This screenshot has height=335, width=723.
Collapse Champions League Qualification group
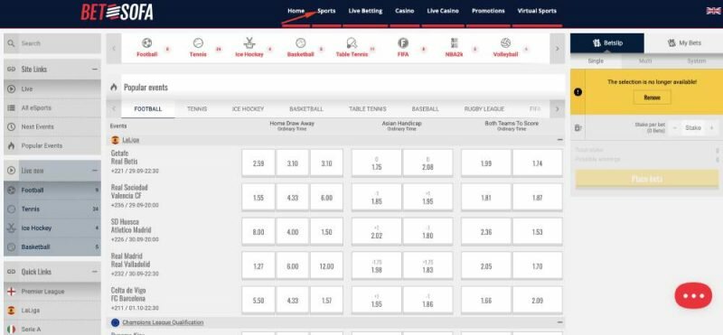(x=559, y=322)
